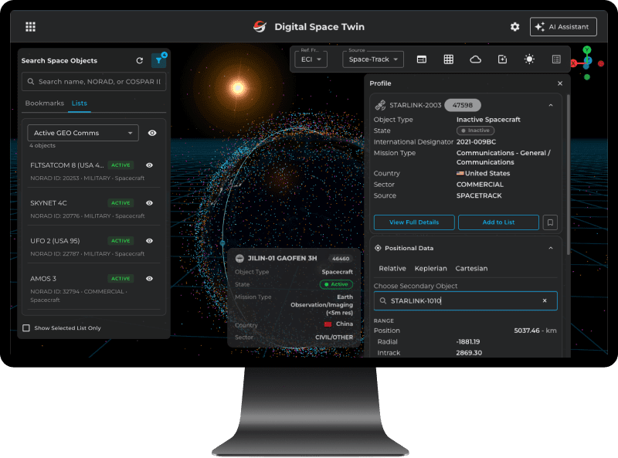Open the Space-Track source dropdown
Image resolution: width=618 pixels, height=458 pixels.
click(373, 59)
